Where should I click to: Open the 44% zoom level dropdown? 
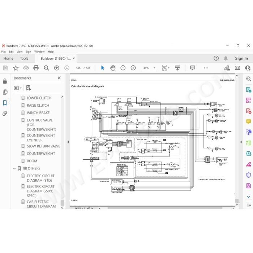(x=154, y=68)
